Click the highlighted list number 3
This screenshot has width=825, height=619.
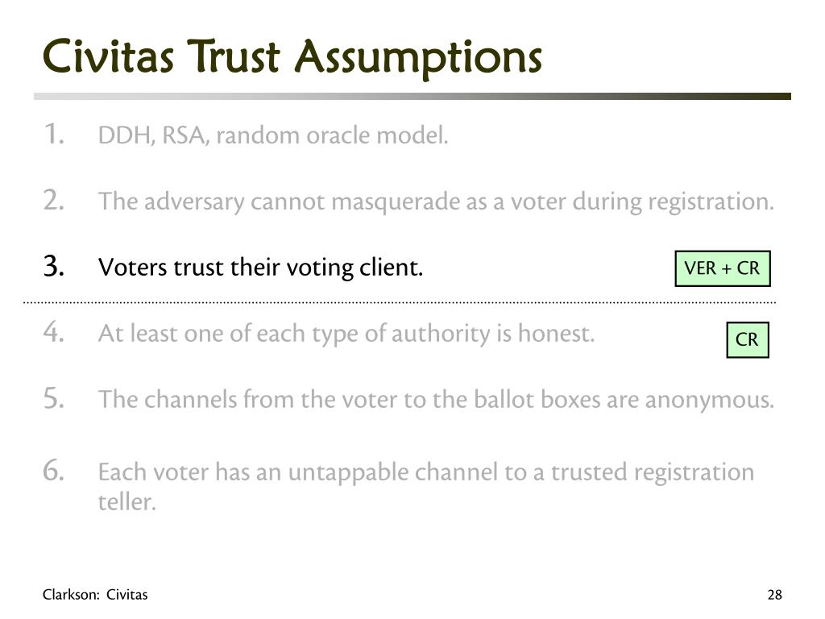[x=54, y=266]
